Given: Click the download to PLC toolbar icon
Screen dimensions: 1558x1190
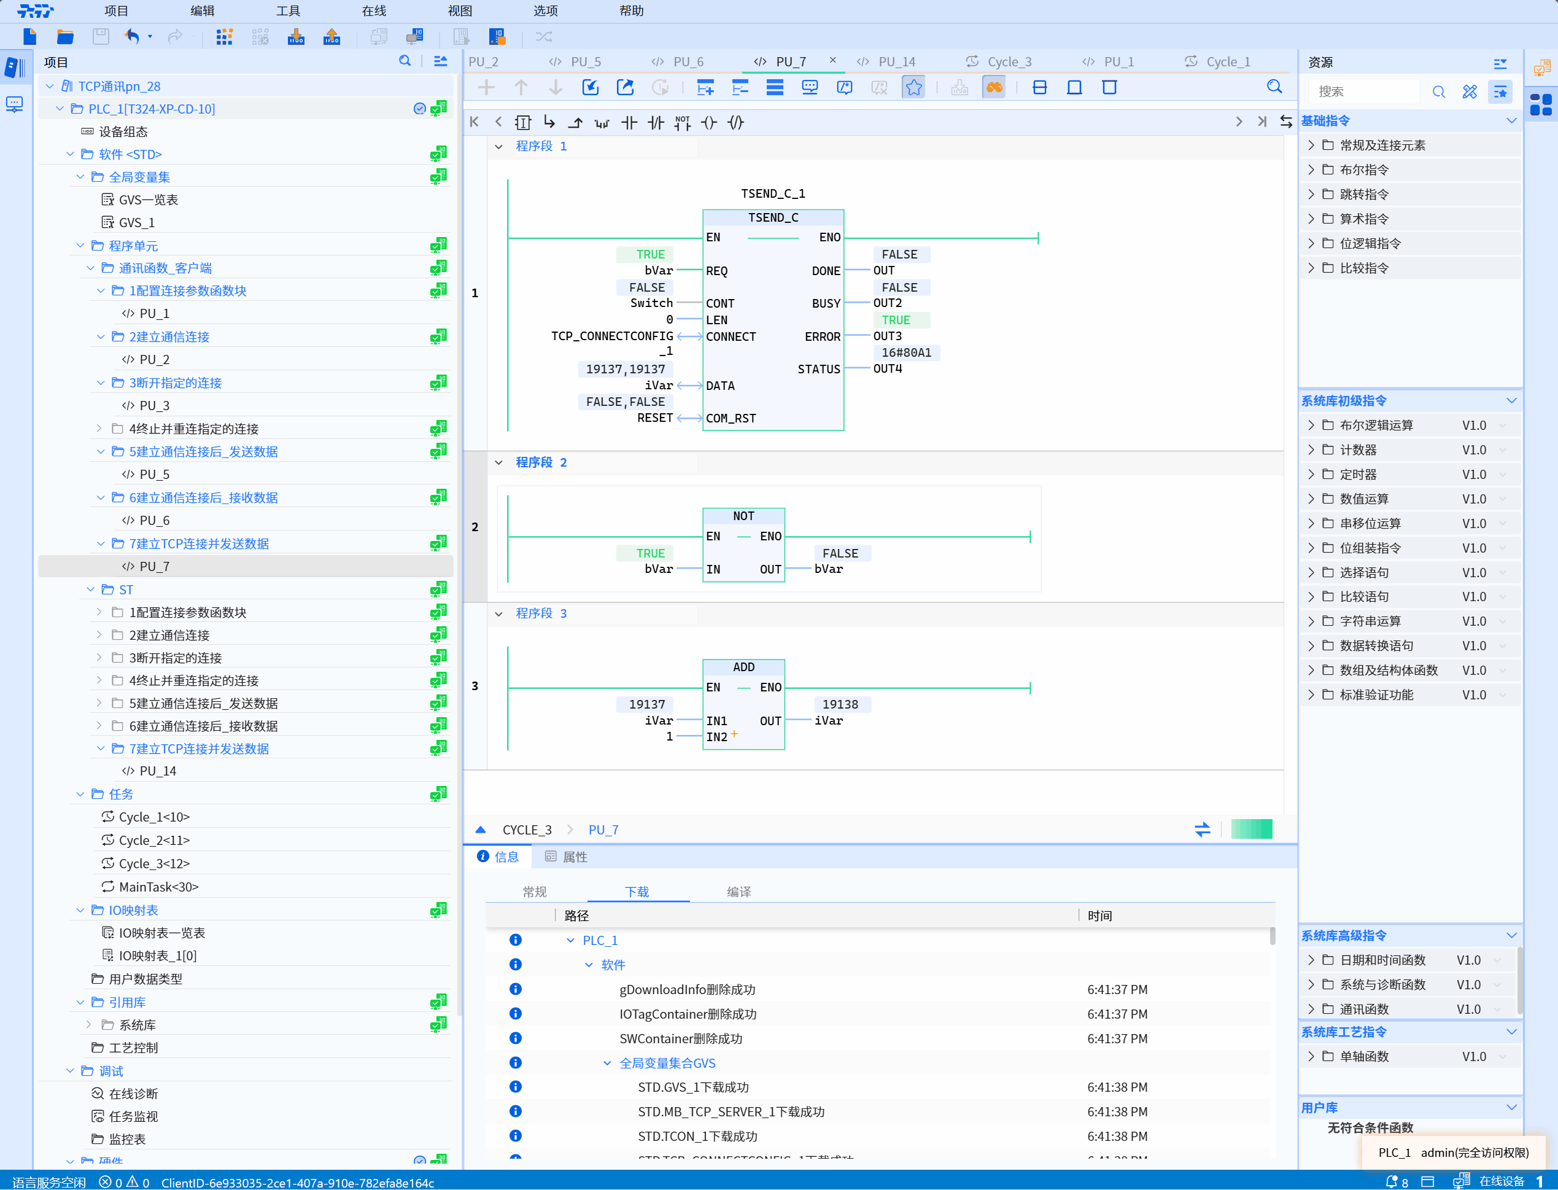Looking at the screenshot, I should (x=296, y=37).
